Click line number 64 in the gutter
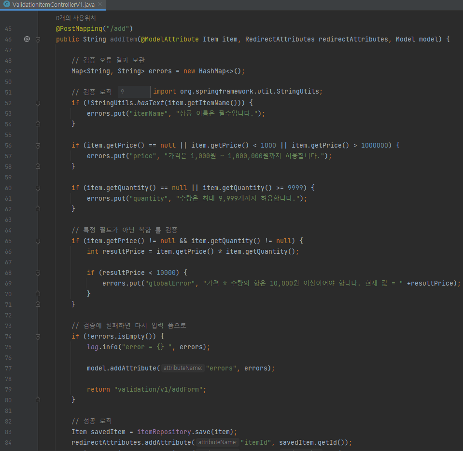This screenshot has height=451, width=463. tap(8, 231)
